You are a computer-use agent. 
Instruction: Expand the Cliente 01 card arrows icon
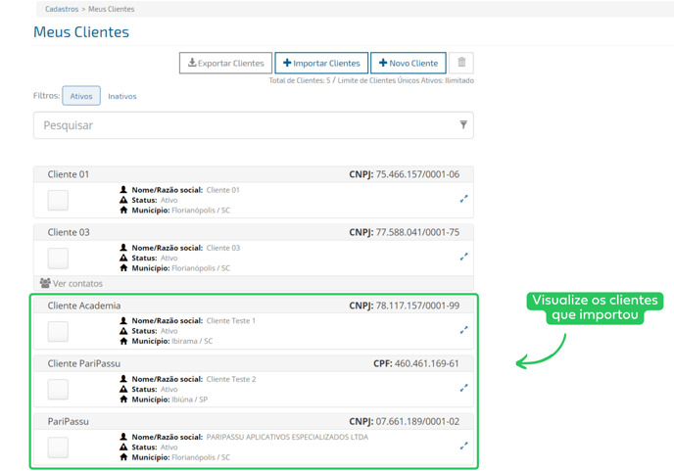click(x=463, y=199)
